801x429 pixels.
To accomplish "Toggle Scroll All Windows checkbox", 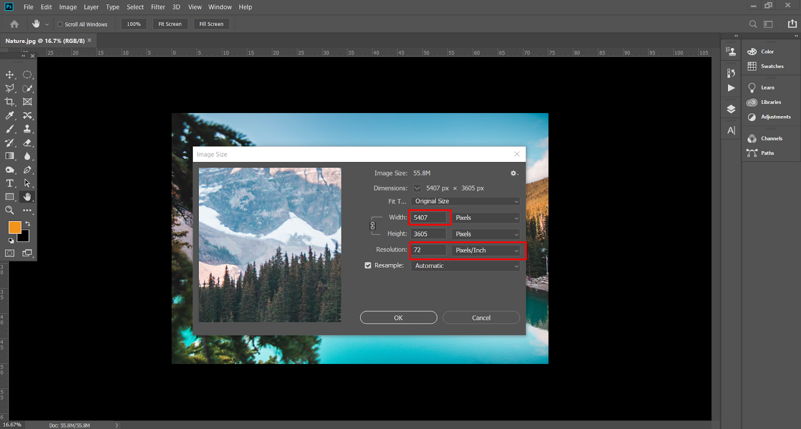I will point(60,24).
